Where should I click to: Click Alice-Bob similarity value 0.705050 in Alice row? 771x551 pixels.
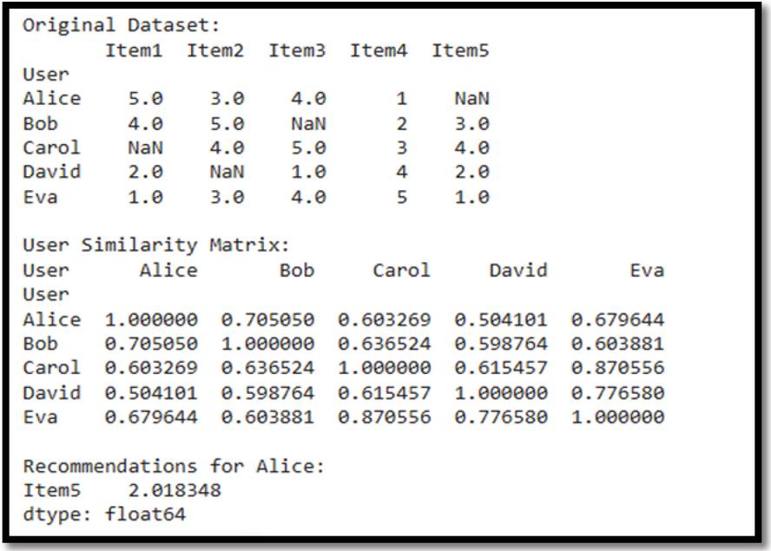click(x=267, y=319)
